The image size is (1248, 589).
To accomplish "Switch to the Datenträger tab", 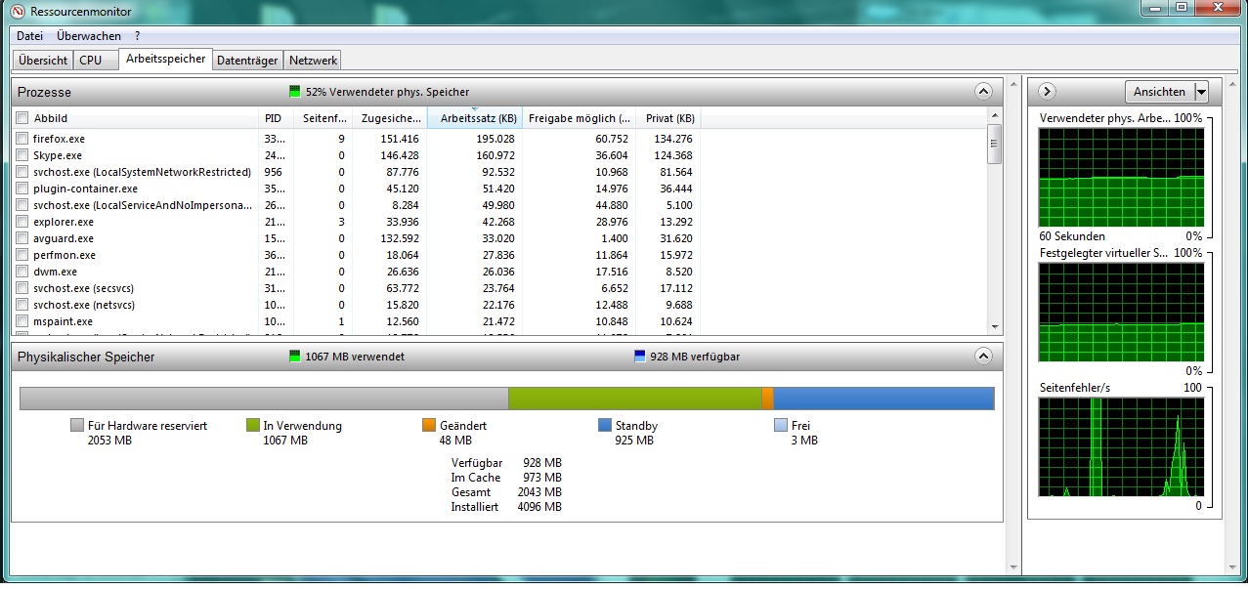I will pos(248,61).
